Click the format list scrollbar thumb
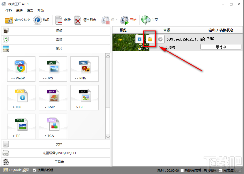 108,83
